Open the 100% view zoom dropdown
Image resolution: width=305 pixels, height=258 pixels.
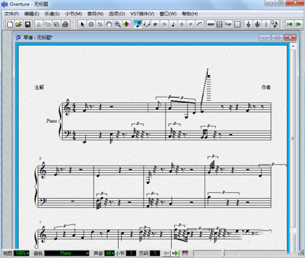(22, 253)
